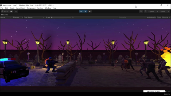The width and height of the screenshot is (171, 96).
Task: Expand the Layout dropdown
Action: coord(164,11)
